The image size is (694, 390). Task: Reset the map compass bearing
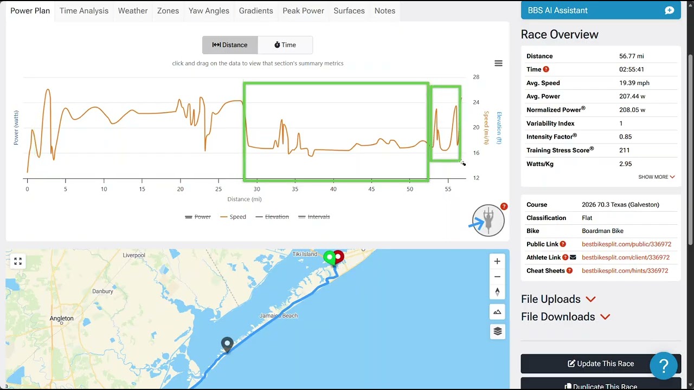(x=497, y=292)
